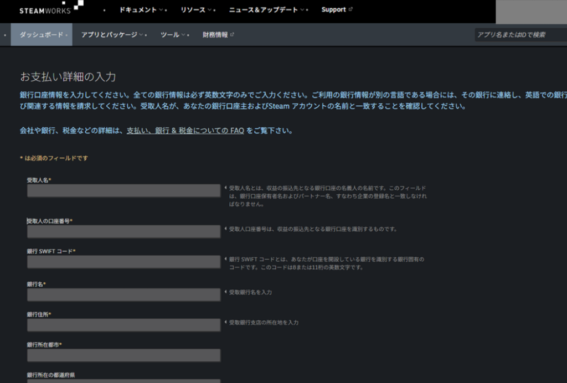Click into the 銀行所在都市 field
The height and width of the screenshot is (383, 567).
(x=123, y=355)
